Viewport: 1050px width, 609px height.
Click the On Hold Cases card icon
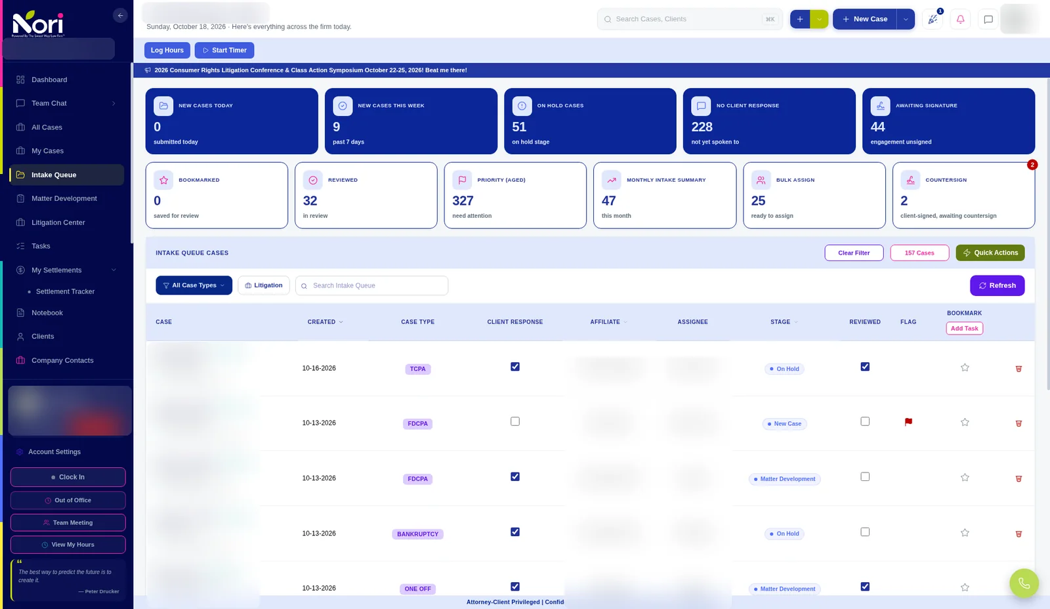522,106
